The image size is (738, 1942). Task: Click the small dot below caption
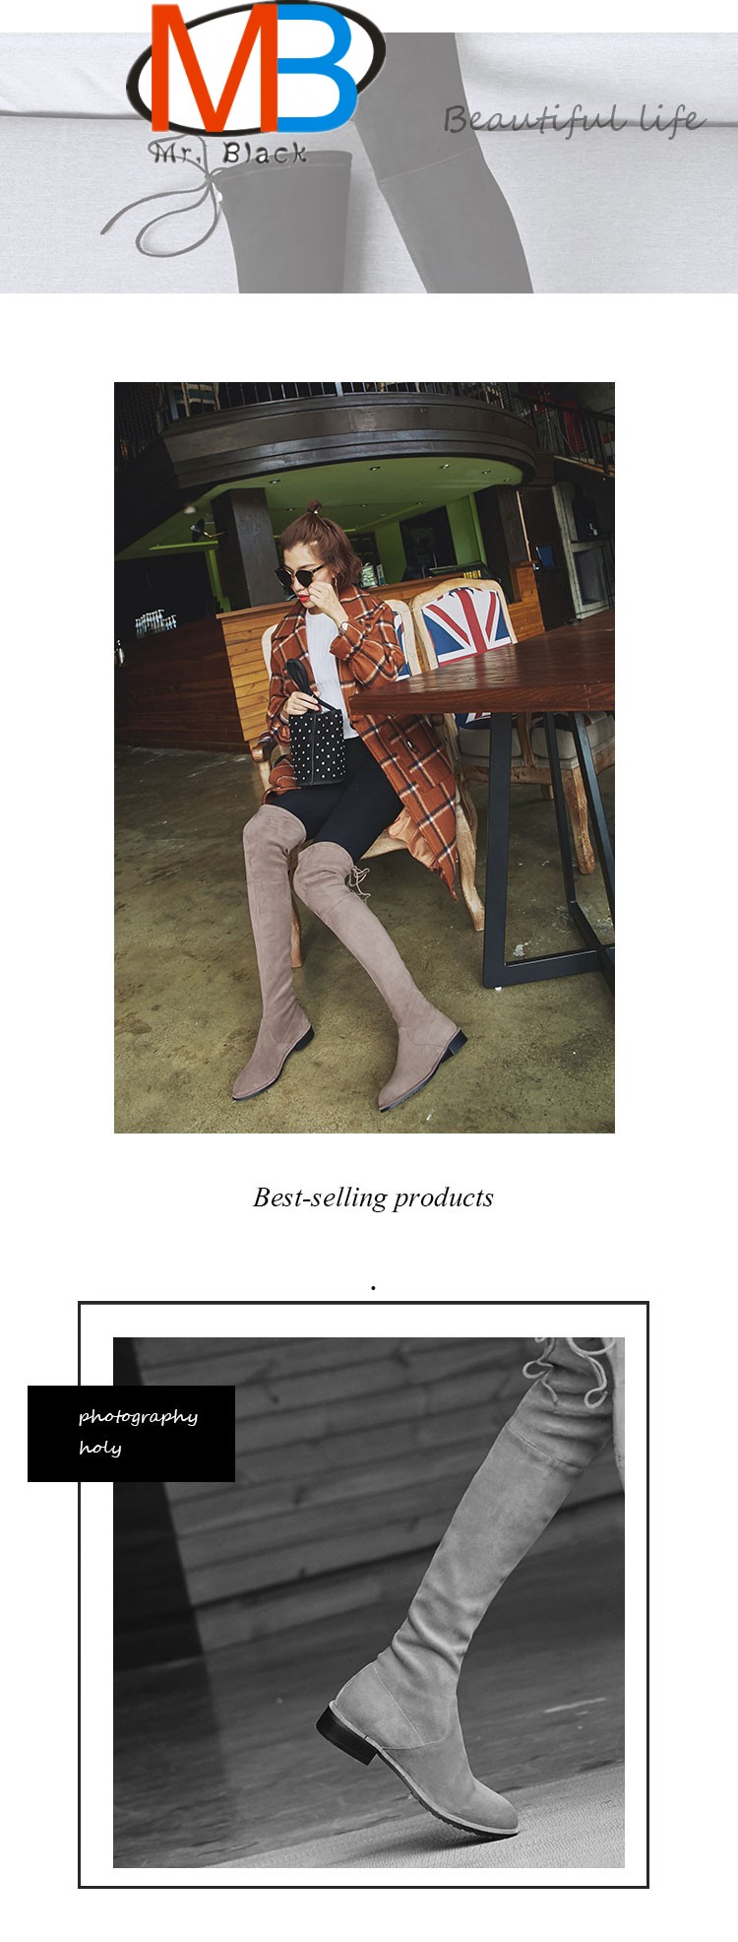(x=373, y=1287)
